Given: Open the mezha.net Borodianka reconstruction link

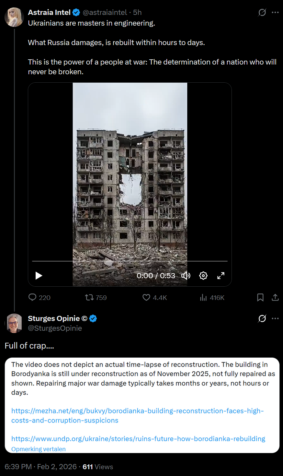Looking at the screenshot, I should (138, 415).
